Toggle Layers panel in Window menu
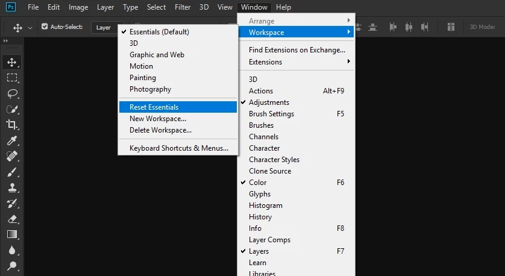The height and width of the screenshot is (276, 505). (x=296, y=251)
